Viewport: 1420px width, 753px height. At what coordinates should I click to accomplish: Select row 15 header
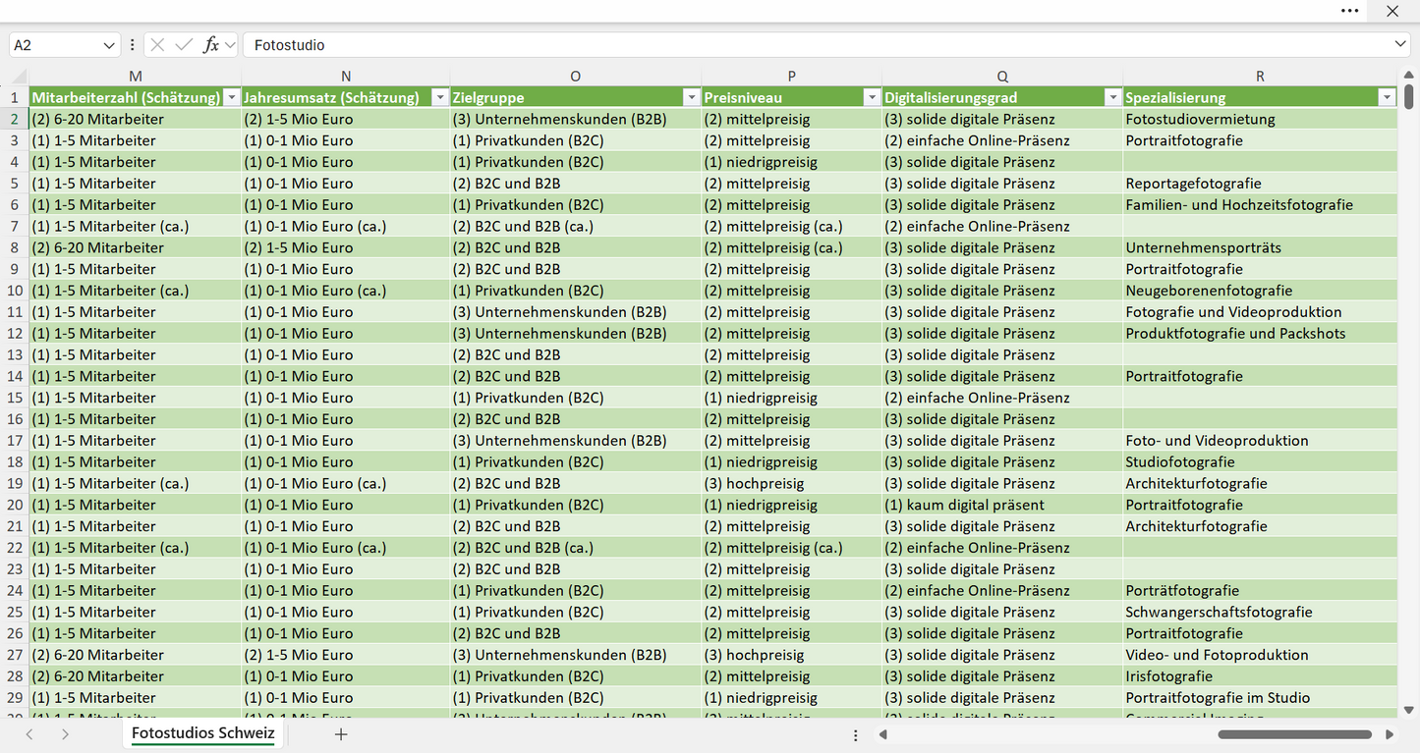point(15,398)
